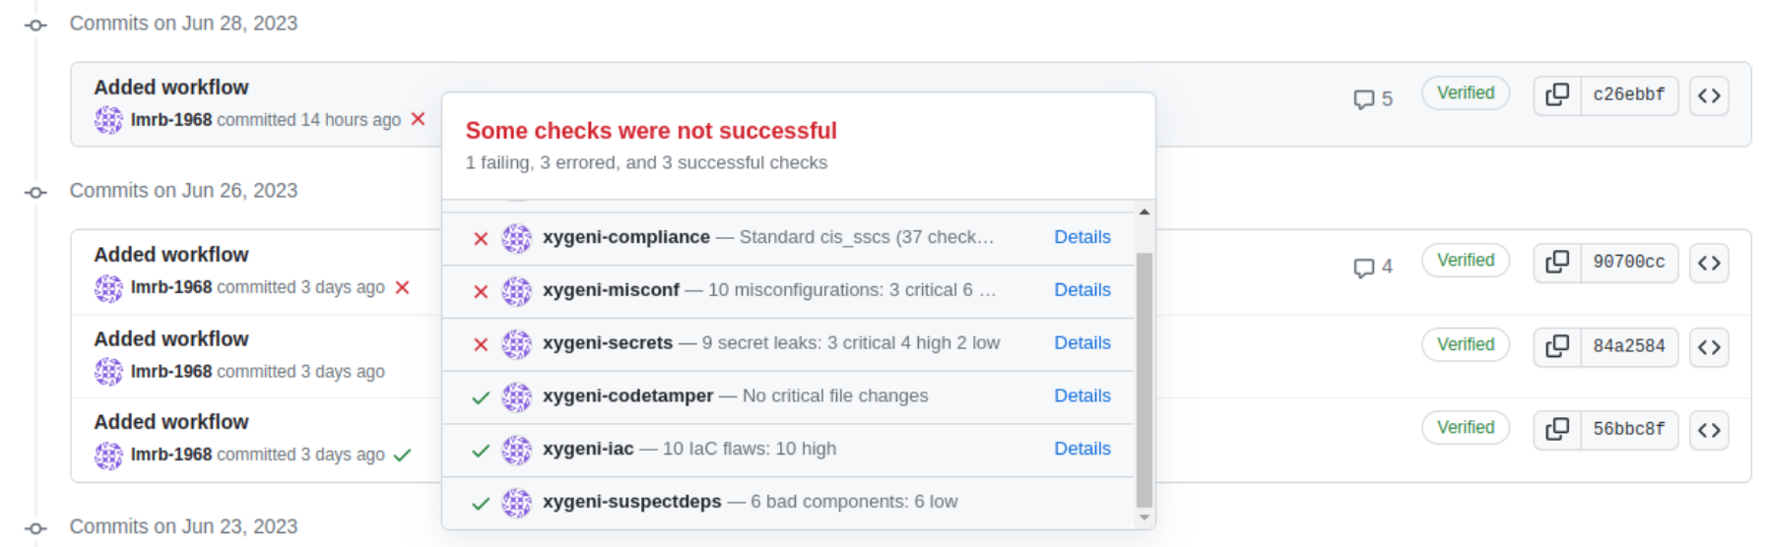
Task: Browse repository at commit 84a2584
Action: (1709, 346)
